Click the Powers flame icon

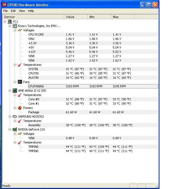point(20,108)
